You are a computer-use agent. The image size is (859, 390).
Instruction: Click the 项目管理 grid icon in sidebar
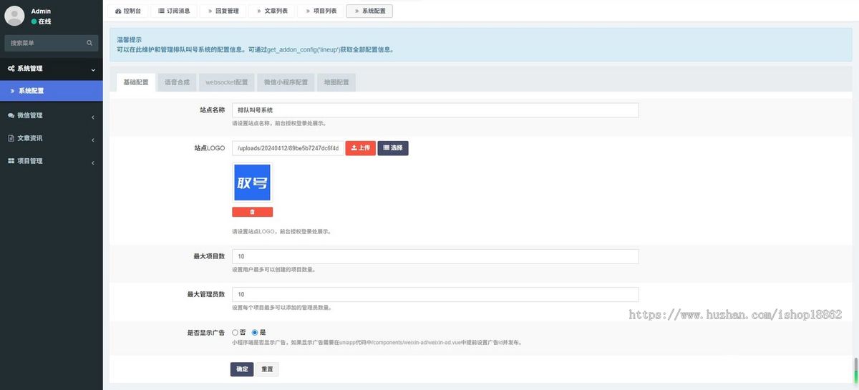point(11,161)
